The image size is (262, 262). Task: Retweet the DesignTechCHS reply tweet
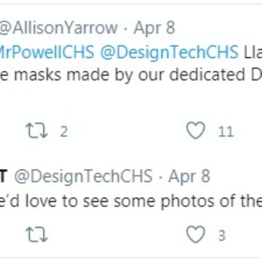(x=37, y=234)
